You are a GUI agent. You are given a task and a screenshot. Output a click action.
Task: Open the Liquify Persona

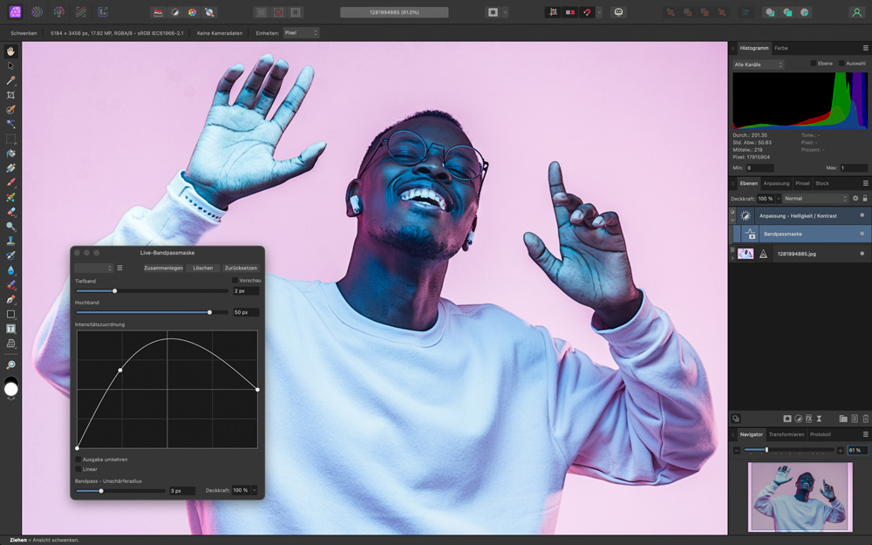37,12
